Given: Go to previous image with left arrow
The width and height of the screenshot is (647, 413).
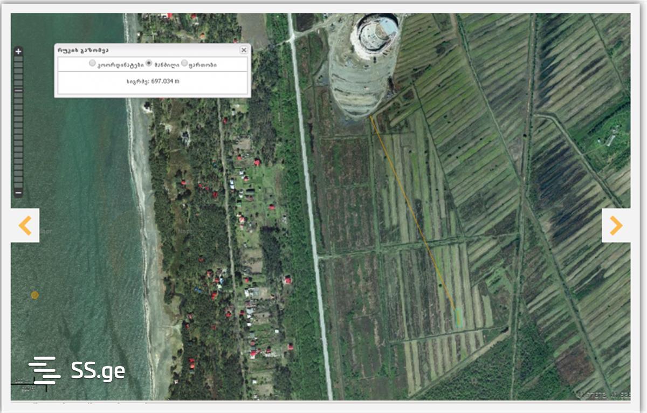Looking at the screenshot, I should pos(25,225).
